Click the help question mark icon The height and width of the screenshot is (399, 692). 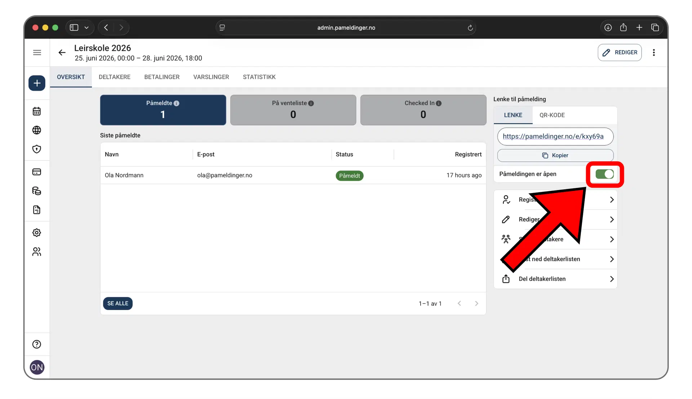pos(37,344)
